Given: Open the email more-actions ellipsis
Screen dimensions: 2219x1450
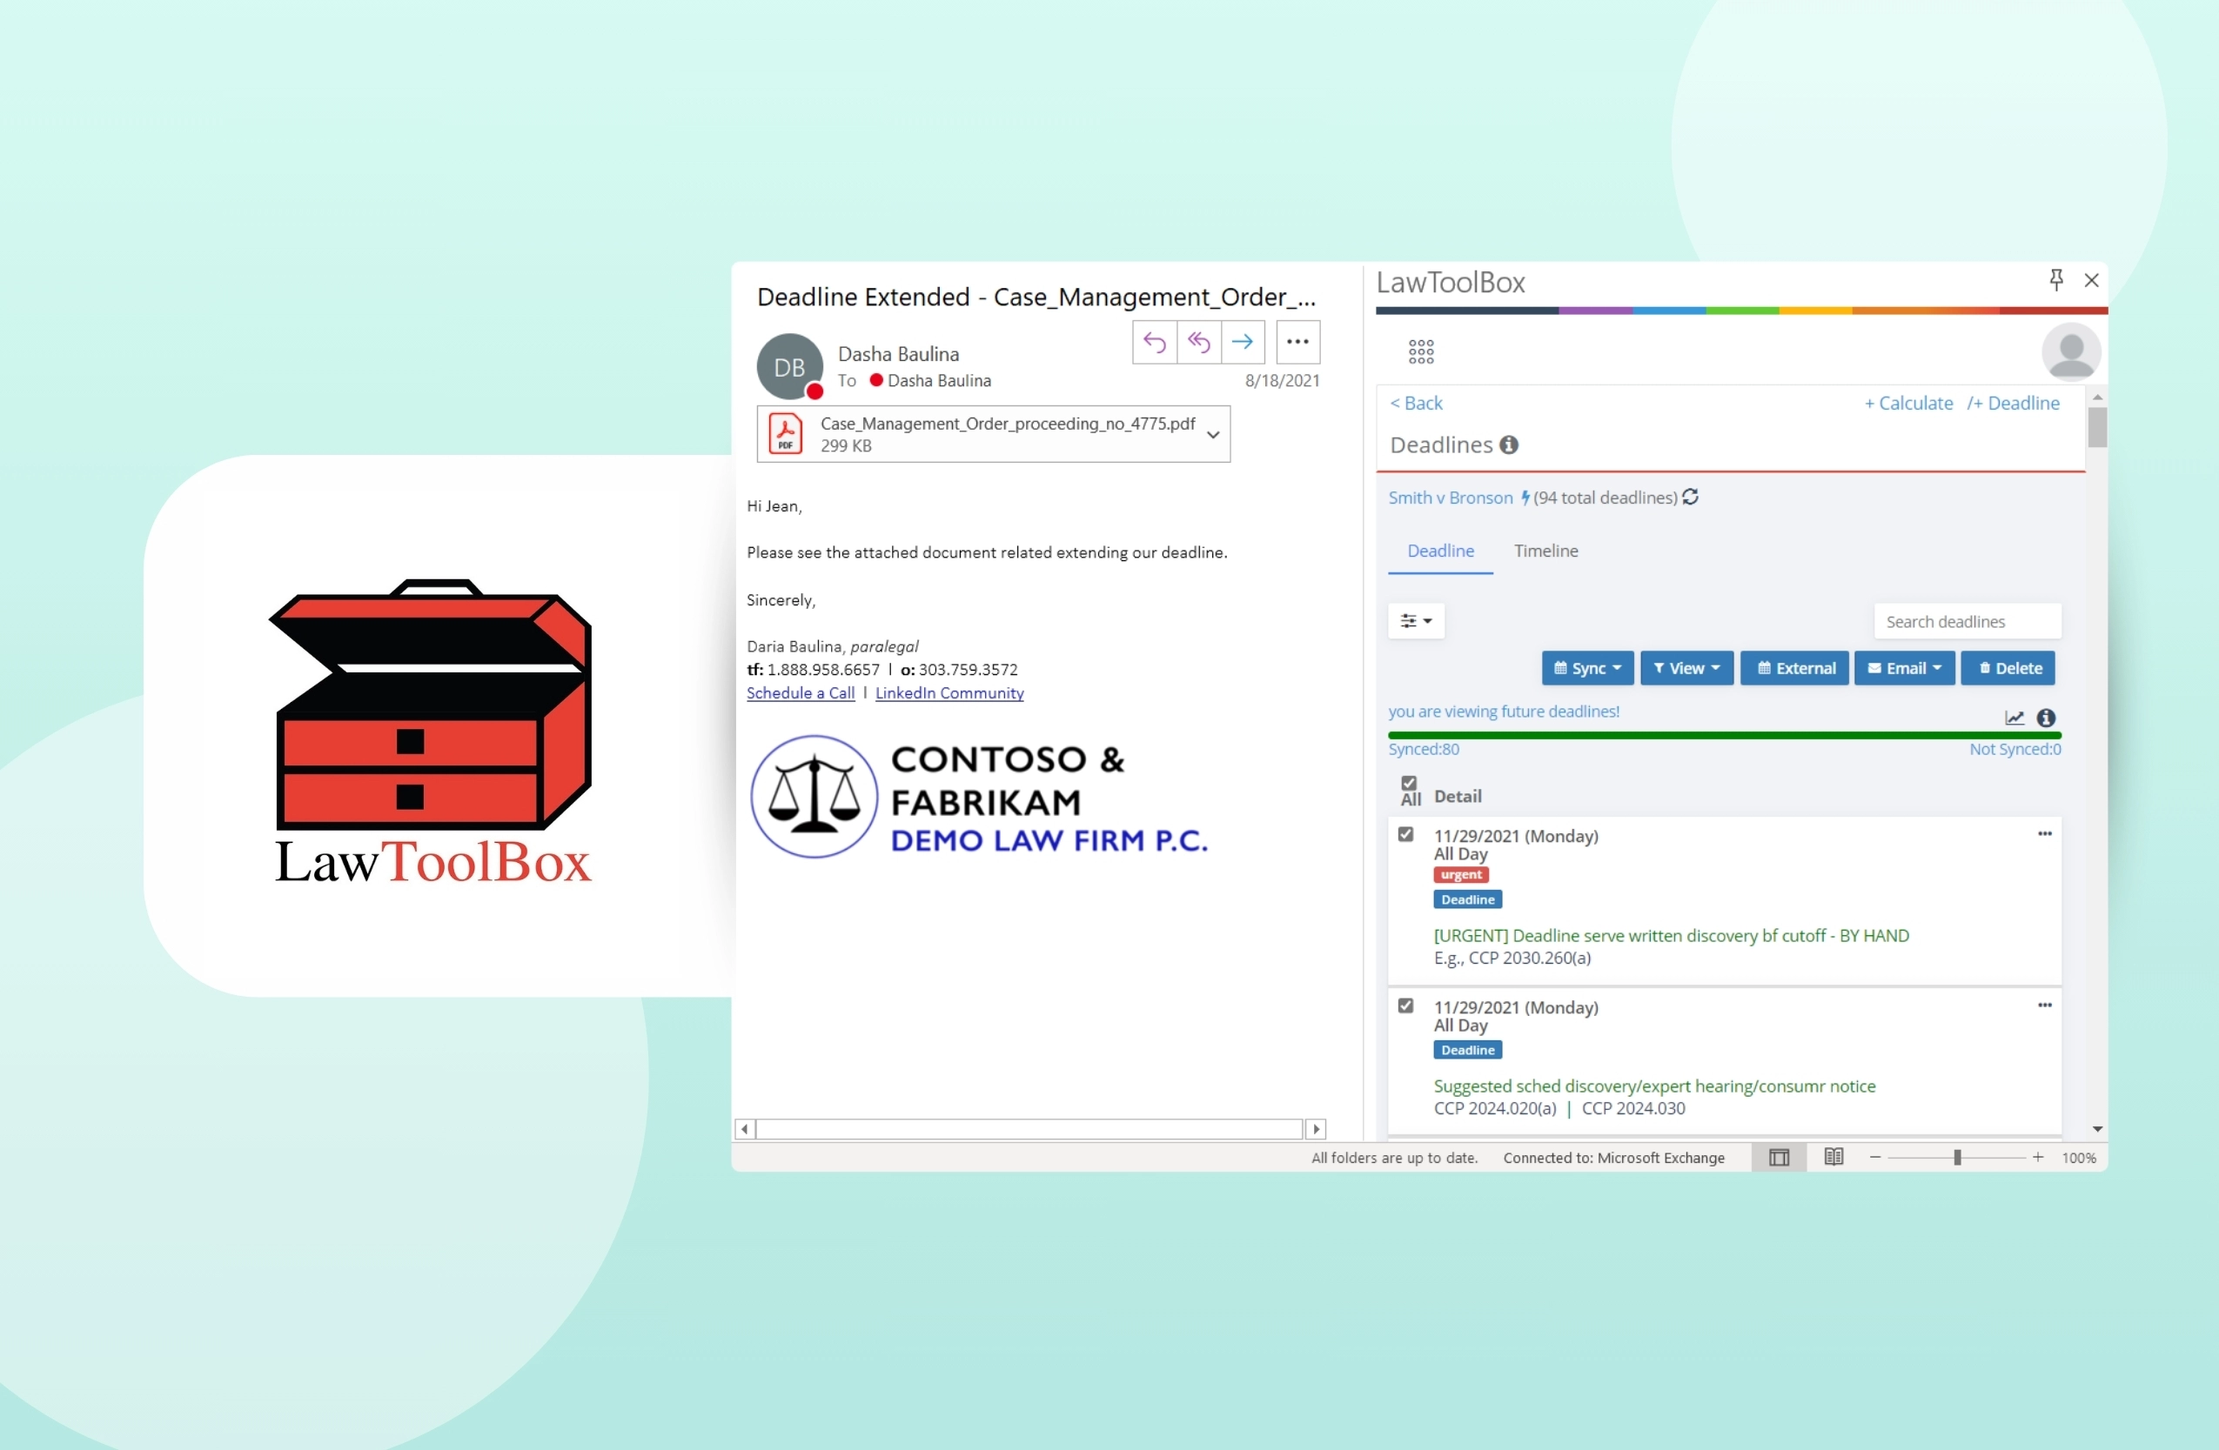Looking at the screenshot, I should (x=1297, y=342).
